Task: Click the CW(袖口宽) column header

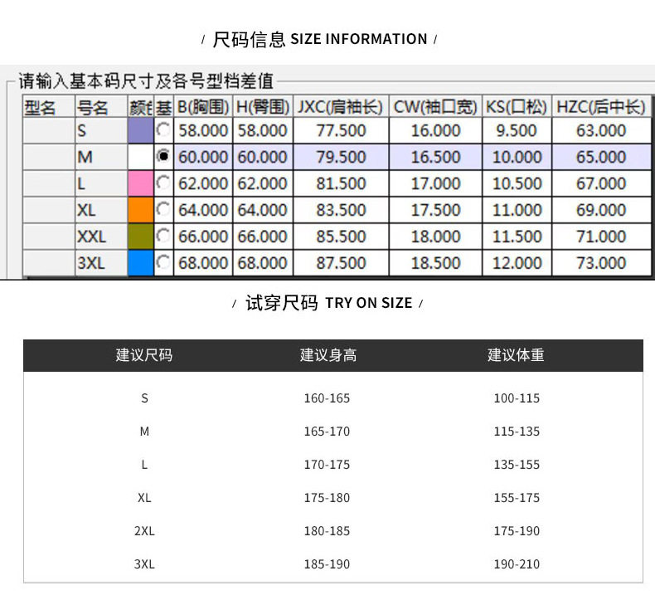Action: point(435,107)
